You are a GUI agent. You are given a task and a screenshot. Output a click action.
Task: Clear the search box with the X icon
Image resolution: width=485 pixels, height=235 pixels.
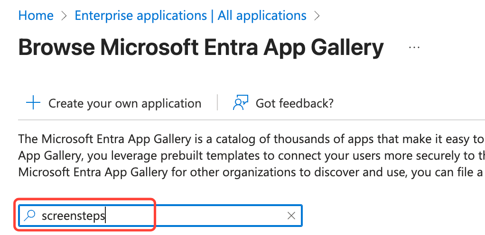pos(291,216)
